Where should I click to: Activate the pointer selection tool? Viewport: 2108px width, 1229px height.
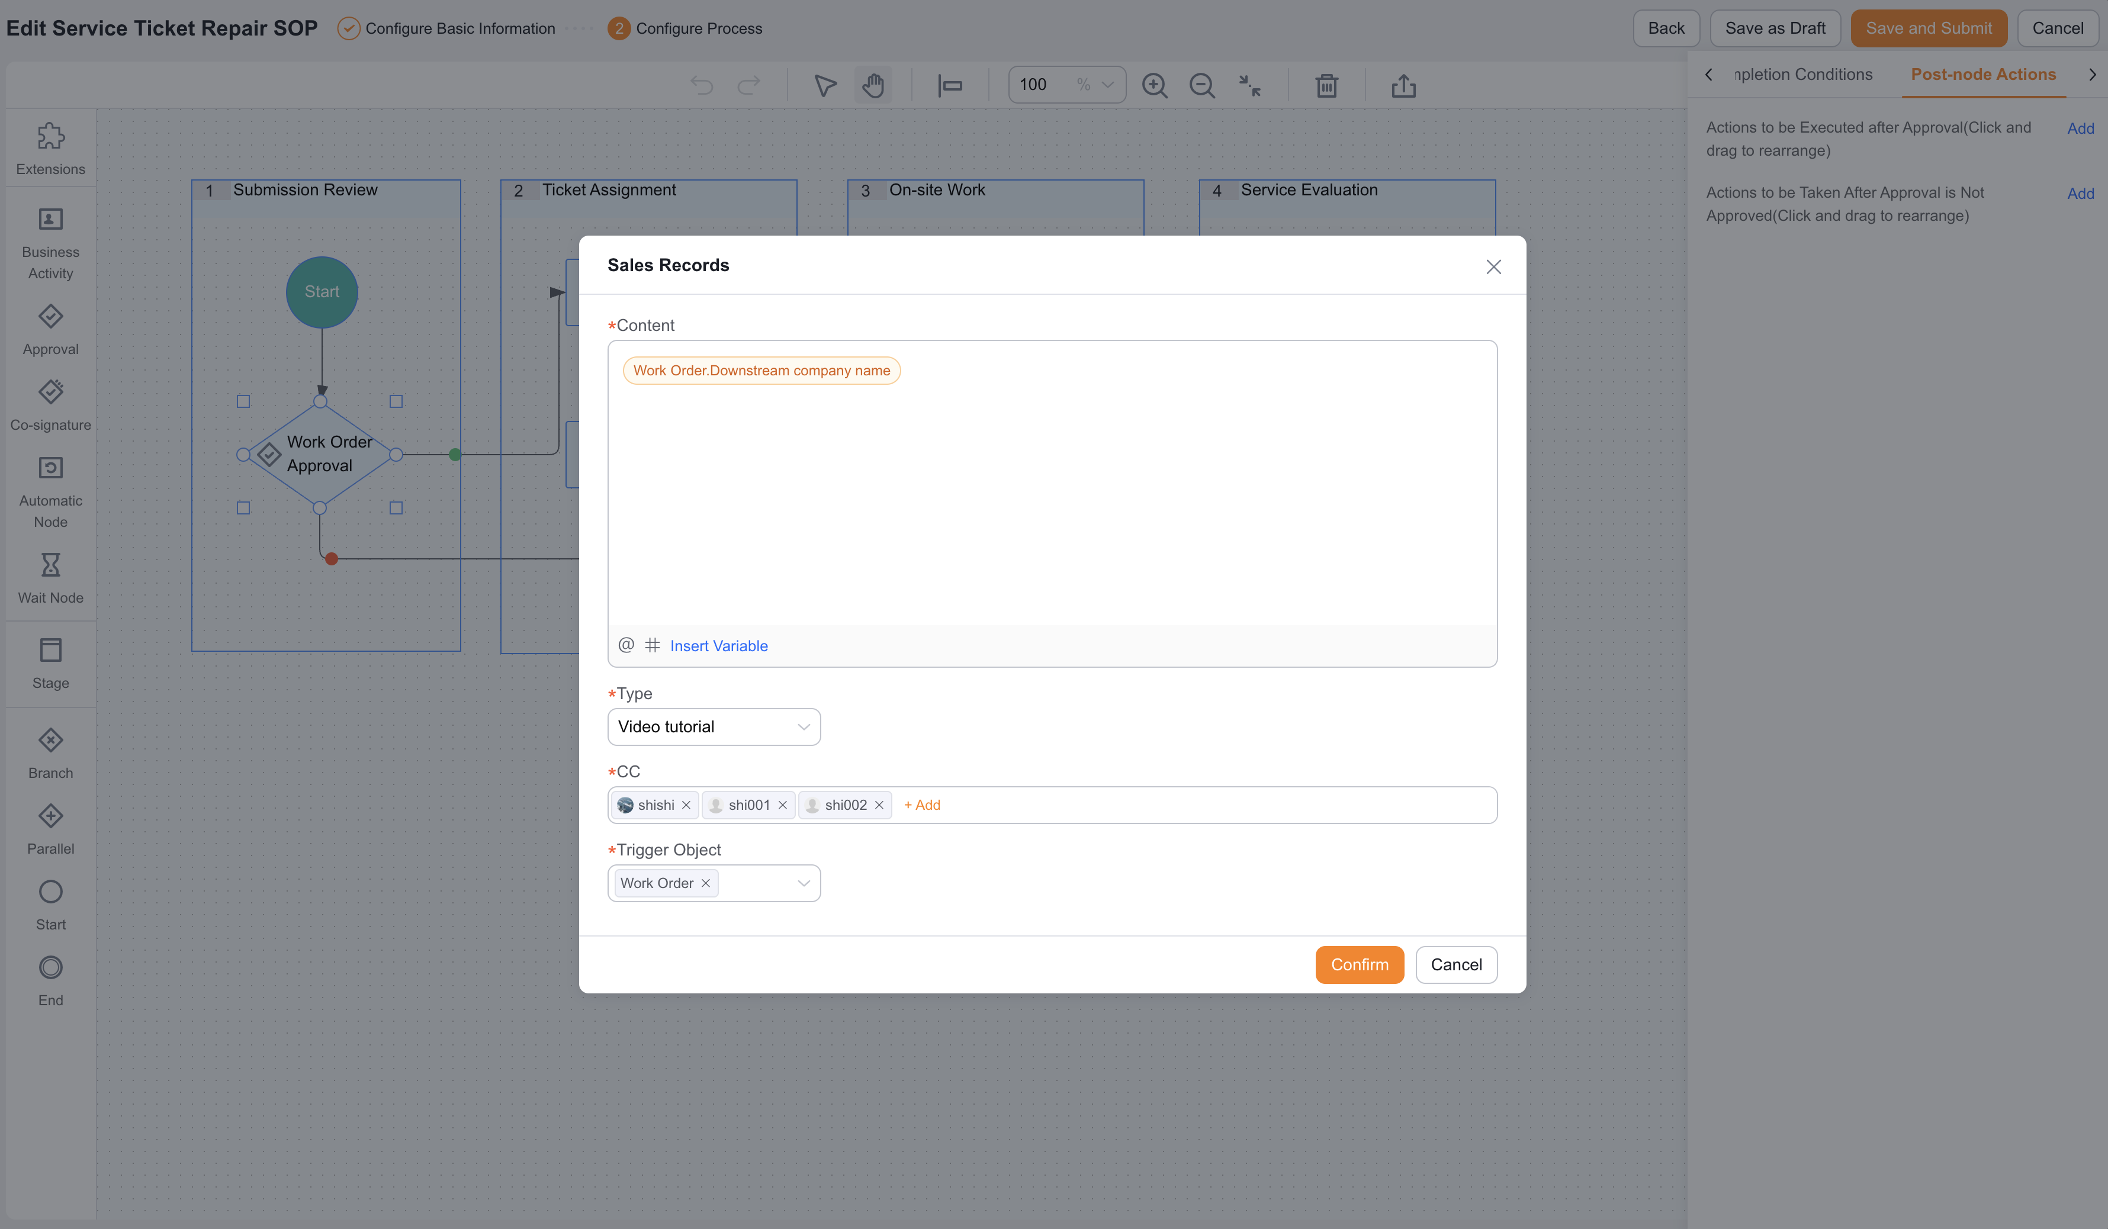pyautogui.click(x=825, y=85)
